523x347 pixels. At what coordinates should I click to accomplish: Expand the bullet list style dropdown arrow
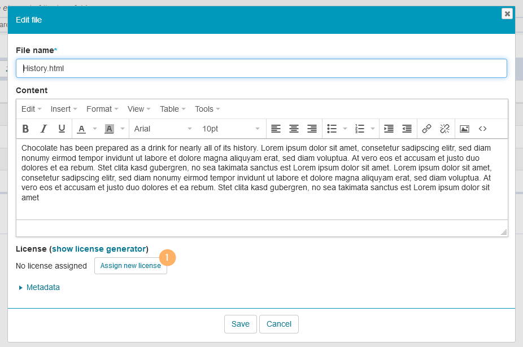345,129
